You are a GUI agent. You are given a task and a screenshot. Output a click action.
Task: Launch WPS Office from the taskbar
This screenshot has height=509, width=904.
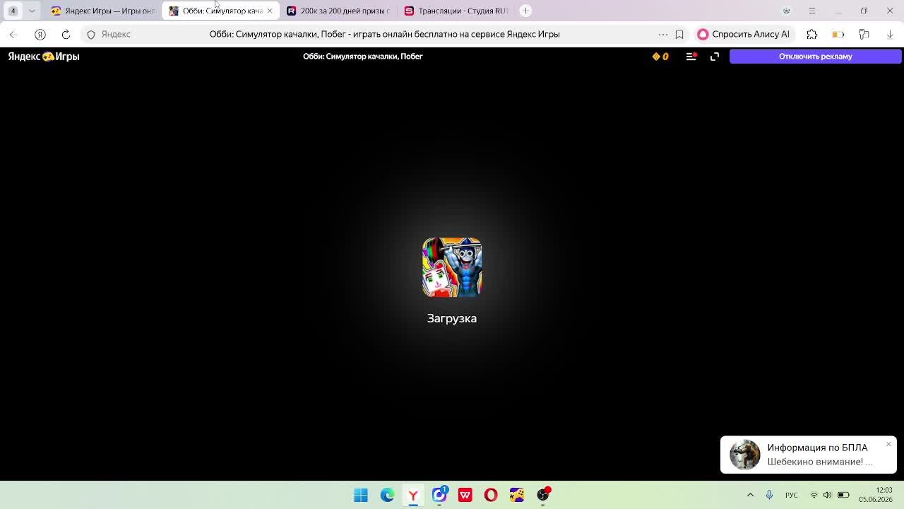(x=465, y=495)
